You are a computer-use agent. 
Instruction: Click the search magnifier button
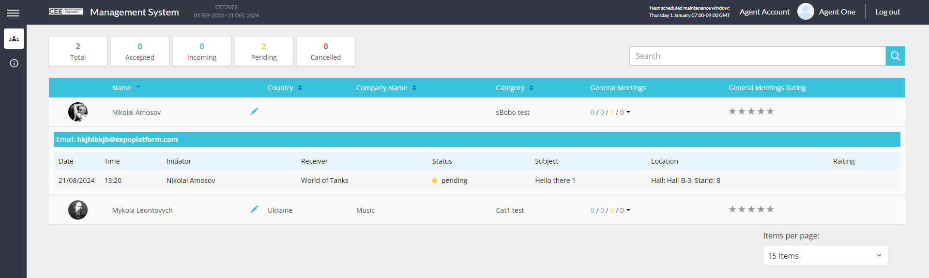[895, 56]
